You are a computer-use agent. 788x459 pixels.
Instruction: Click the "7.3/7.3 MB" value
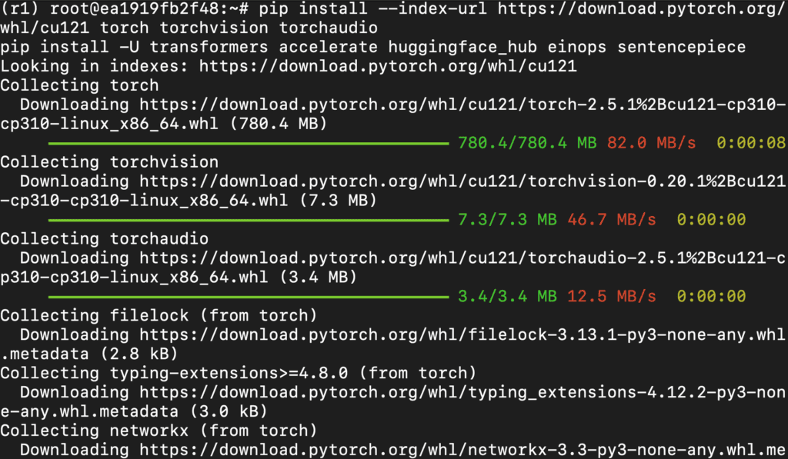tap(507, 219)
